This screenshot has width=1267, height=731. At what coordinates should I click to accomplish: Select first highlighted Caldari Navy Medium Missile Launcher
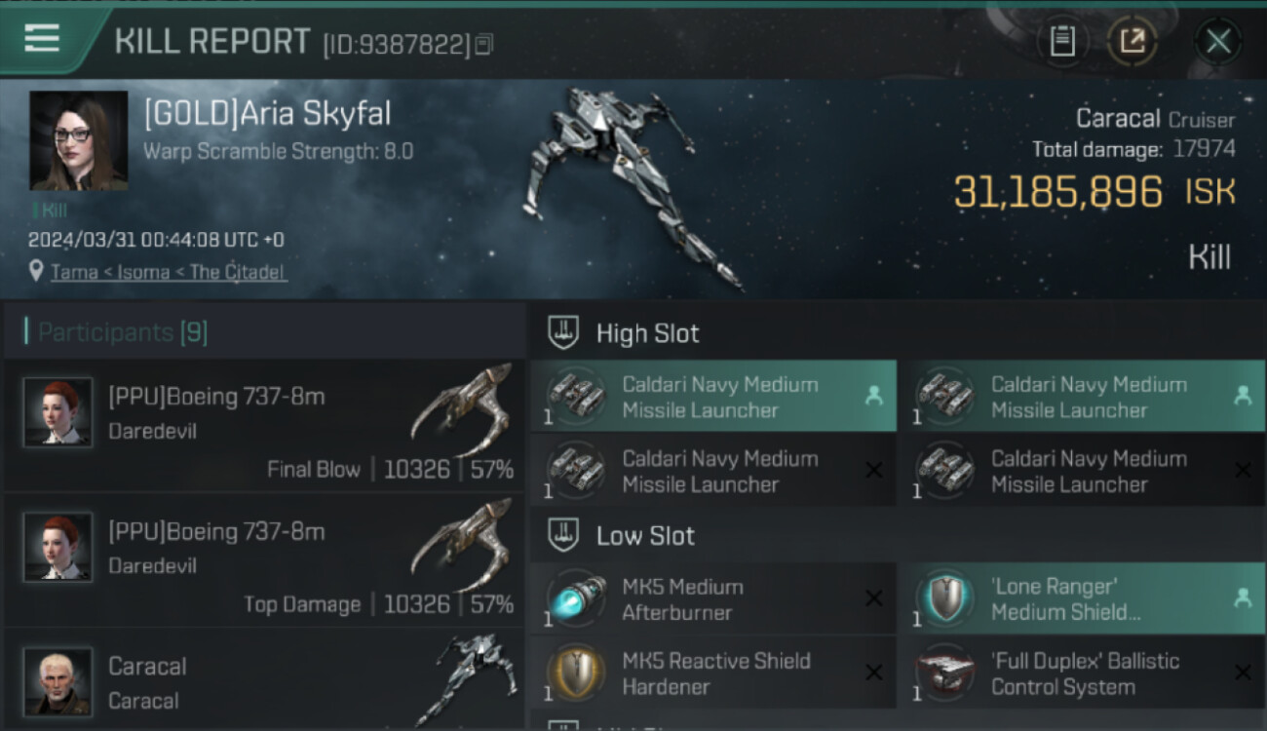tap(713, 397)
